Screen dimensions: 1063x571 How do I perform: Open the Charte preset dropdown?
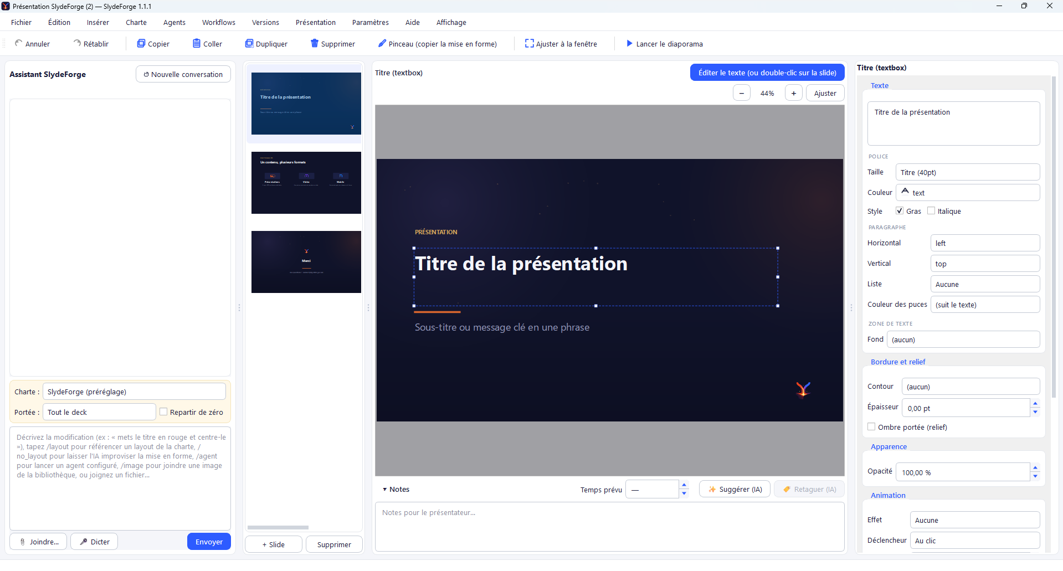point(134,392)
